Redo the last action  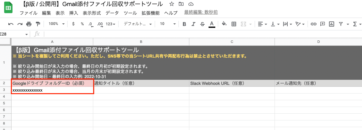pos(20,24)
